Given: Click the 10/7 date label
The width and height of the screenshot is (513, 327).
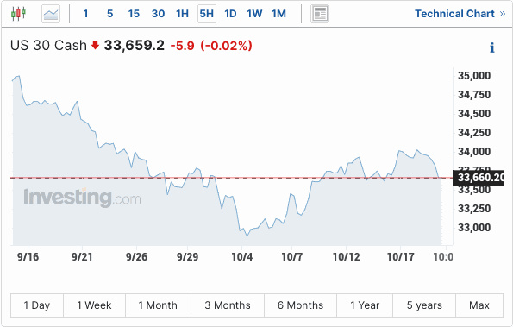Looking at the screenshot, I should point(291,257).
